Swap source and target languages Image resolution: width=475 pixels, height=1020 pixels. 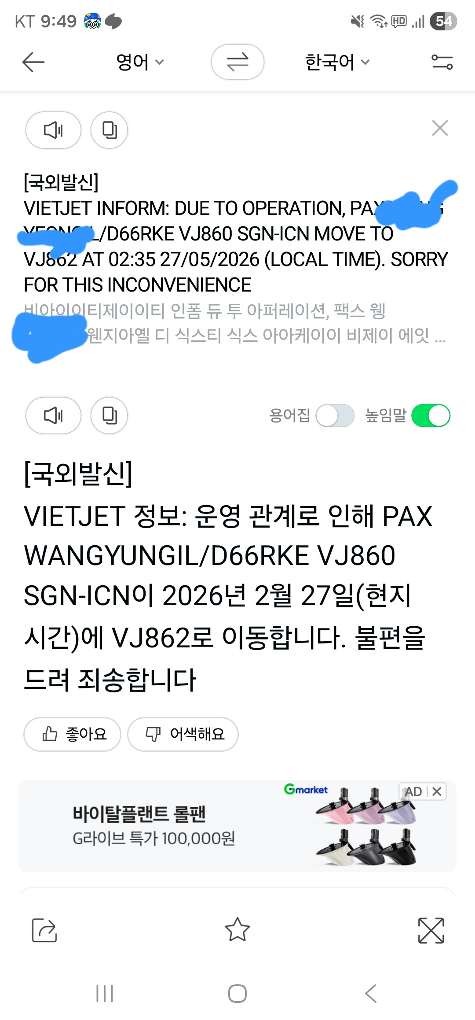(x=237, y=62)
